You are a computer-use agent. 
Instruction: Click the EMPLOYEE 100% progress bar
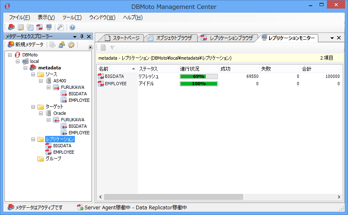tap(199, 84)
